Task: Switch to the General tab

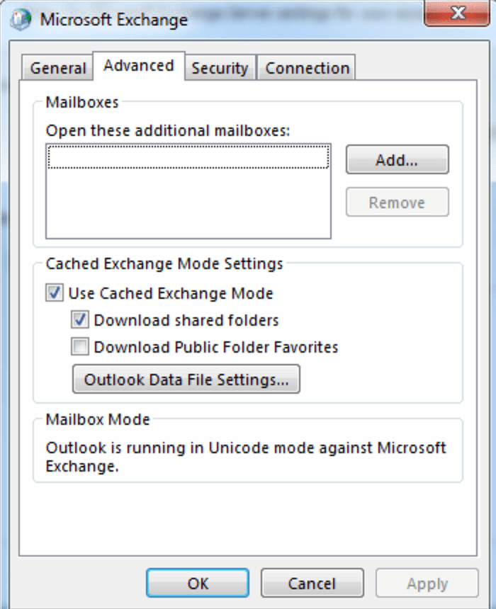Action: point(58,69)
